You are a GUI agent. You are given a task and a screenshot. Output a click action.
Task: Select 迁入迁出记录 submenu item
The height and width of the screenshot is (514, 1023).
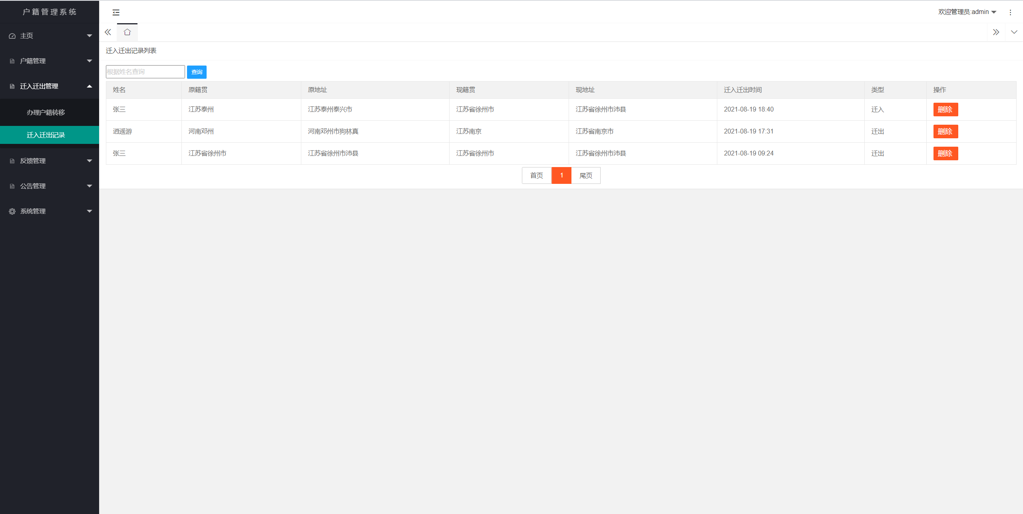click(x=46, y=135)
